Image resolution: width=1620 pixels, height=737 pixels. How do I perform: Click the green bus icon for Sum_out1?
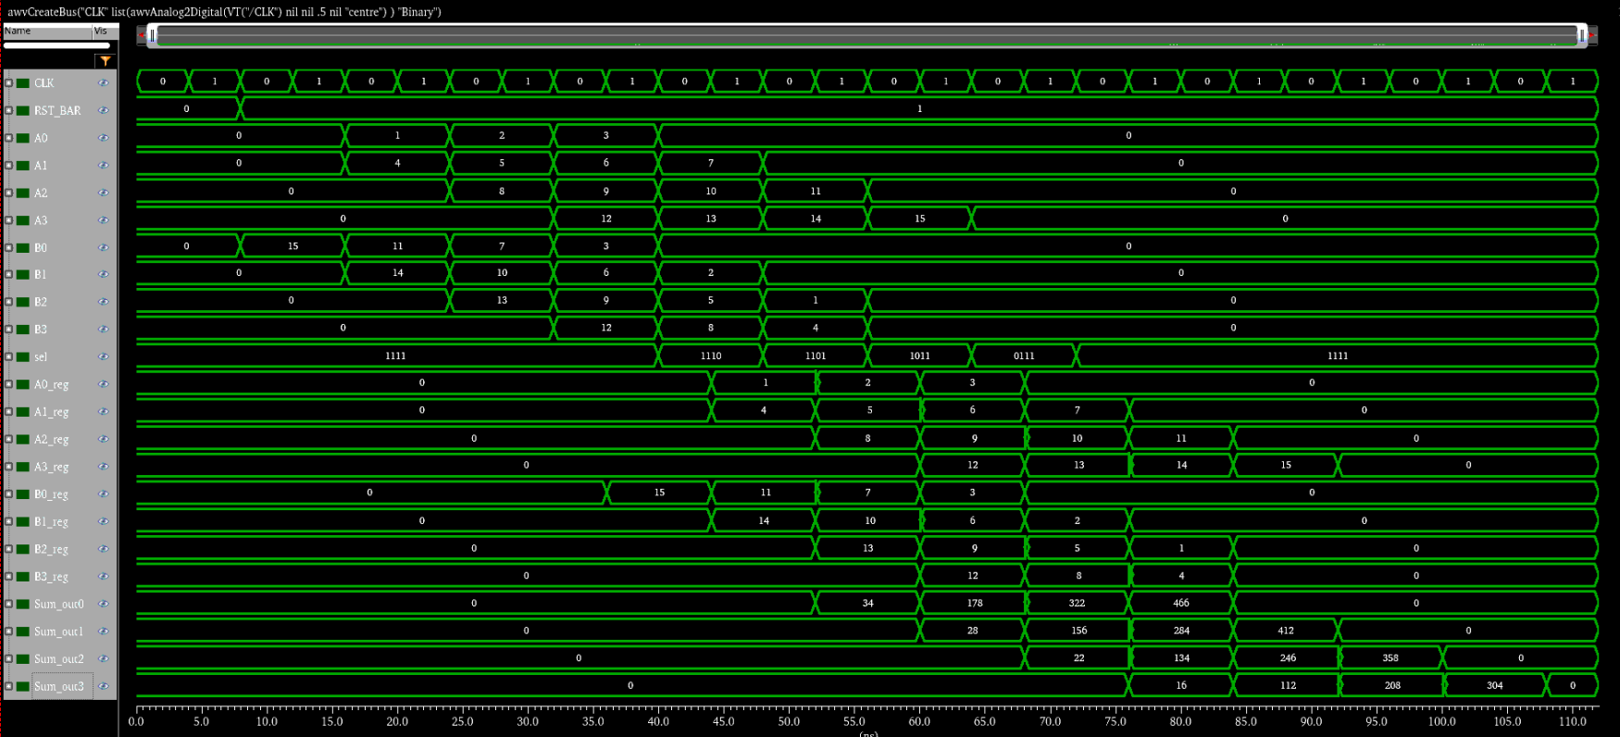(x=23, y=631)
